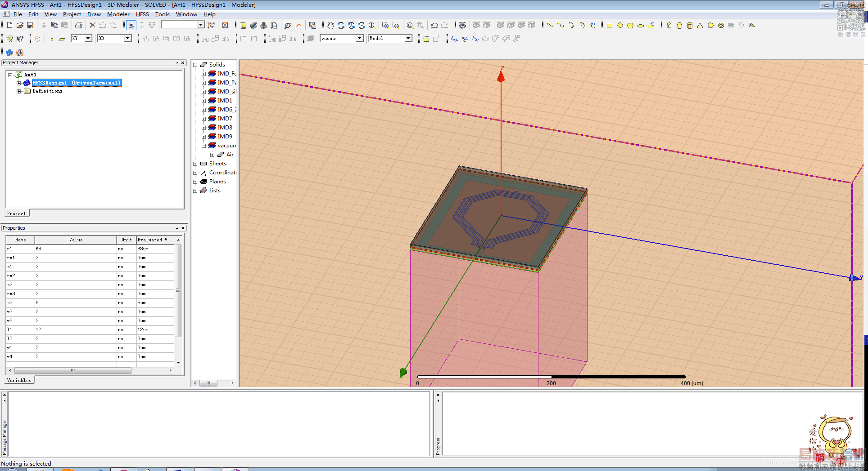Select HFSSDesign1 in the project tree
Screen dimensions: 868x471
pos(77,83)
